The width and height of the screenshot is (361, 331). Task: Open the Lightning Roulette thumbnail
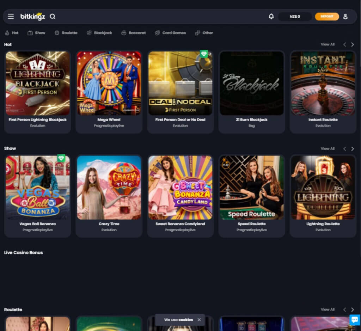point(323,188)
